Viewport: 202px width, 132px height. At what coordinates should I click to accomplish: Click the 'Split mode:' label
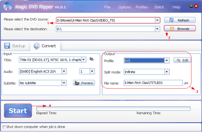pos(112,72)
